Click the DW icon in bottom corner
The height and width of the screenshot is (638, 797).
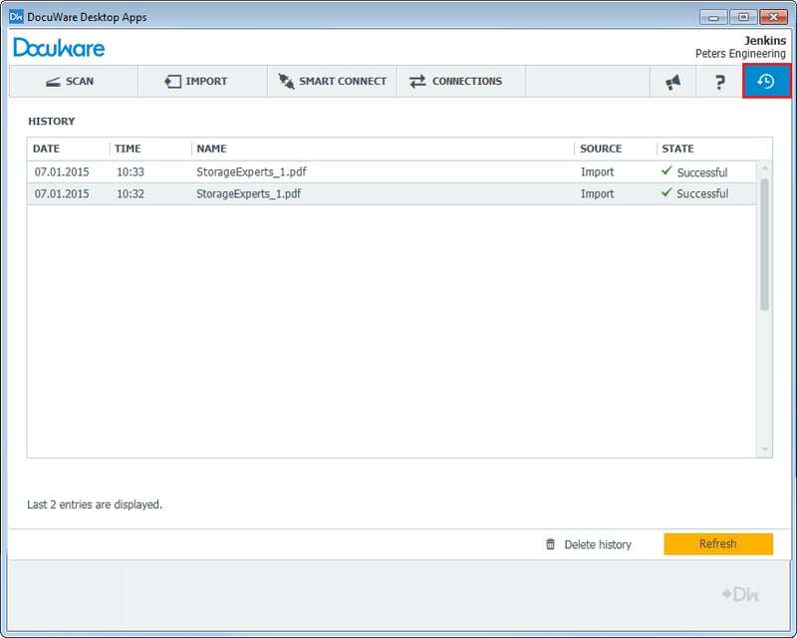point(740,594)
